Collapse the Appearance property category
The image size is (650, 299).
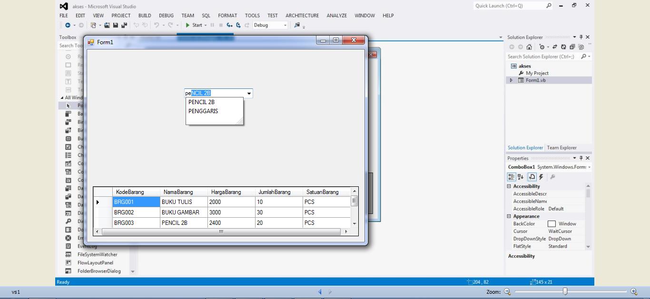tap(509, 216)
